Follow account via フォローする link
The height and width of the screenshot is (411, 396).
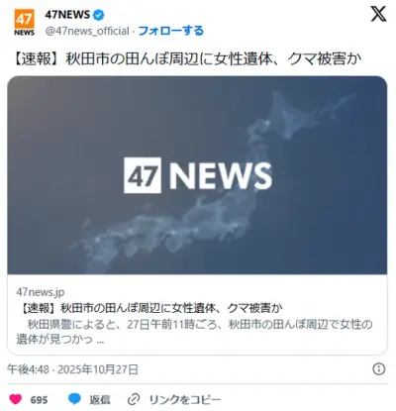[170, 31]
